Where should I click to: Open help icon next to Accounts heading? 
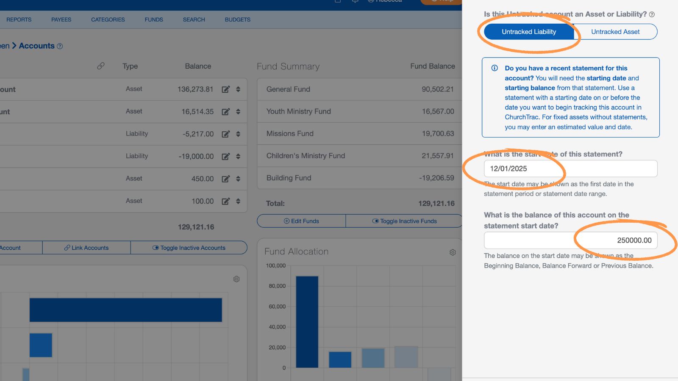click(x=60, y=46)
